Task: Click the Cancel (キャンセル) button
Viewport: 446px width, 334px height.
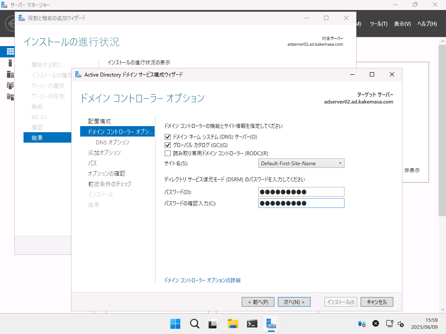Action: pyautogui.click(x=377, y=302)
